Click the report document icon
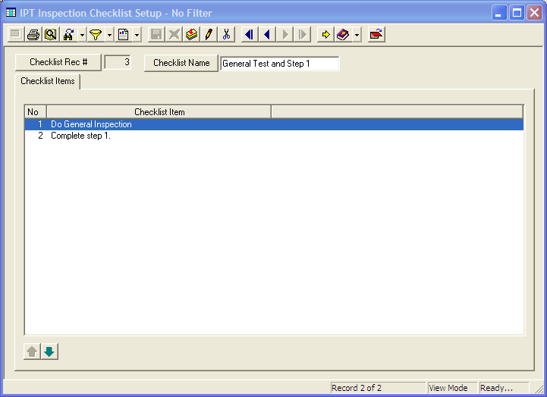The height and width of the screenshot is (397, 547). pos(124,35)
